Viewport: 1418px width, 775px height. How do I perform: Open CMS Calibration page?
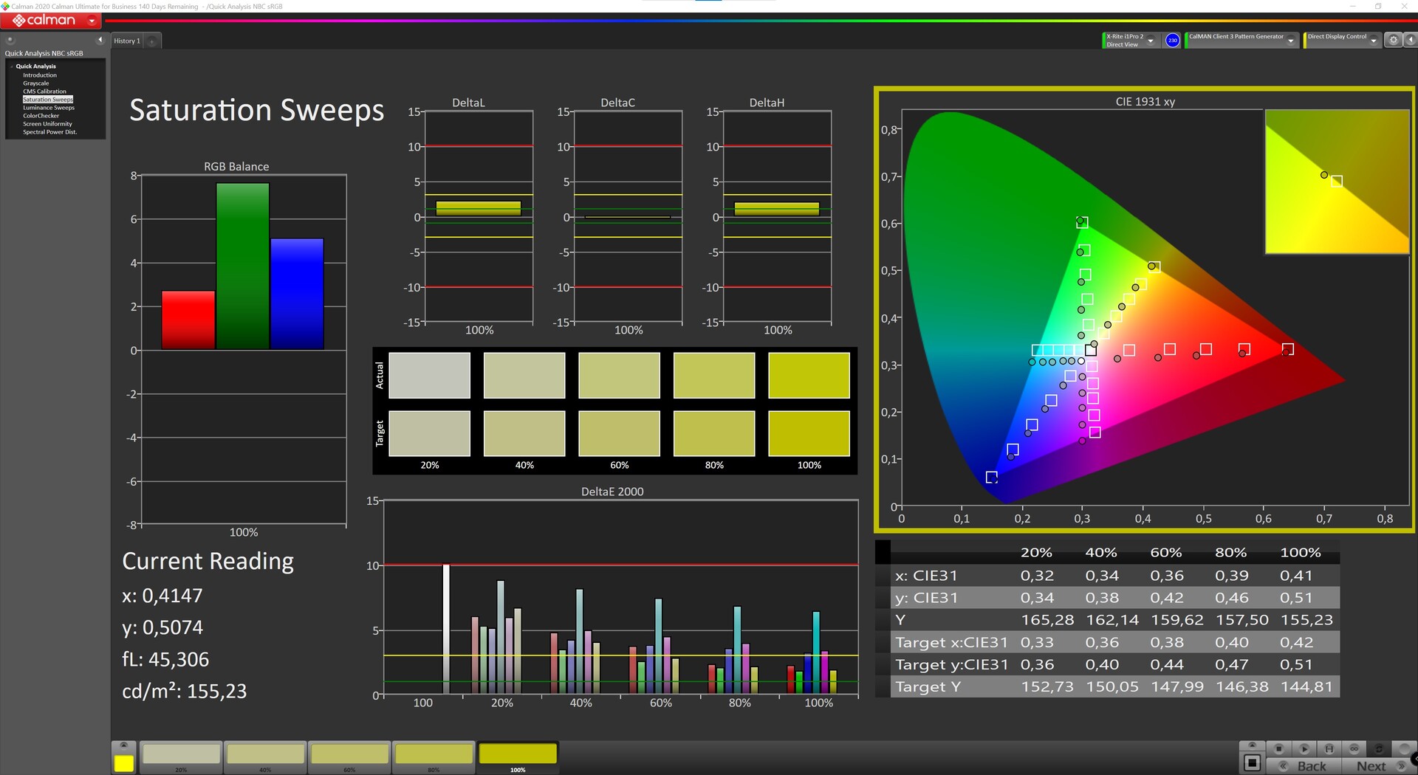pos(44,92)
